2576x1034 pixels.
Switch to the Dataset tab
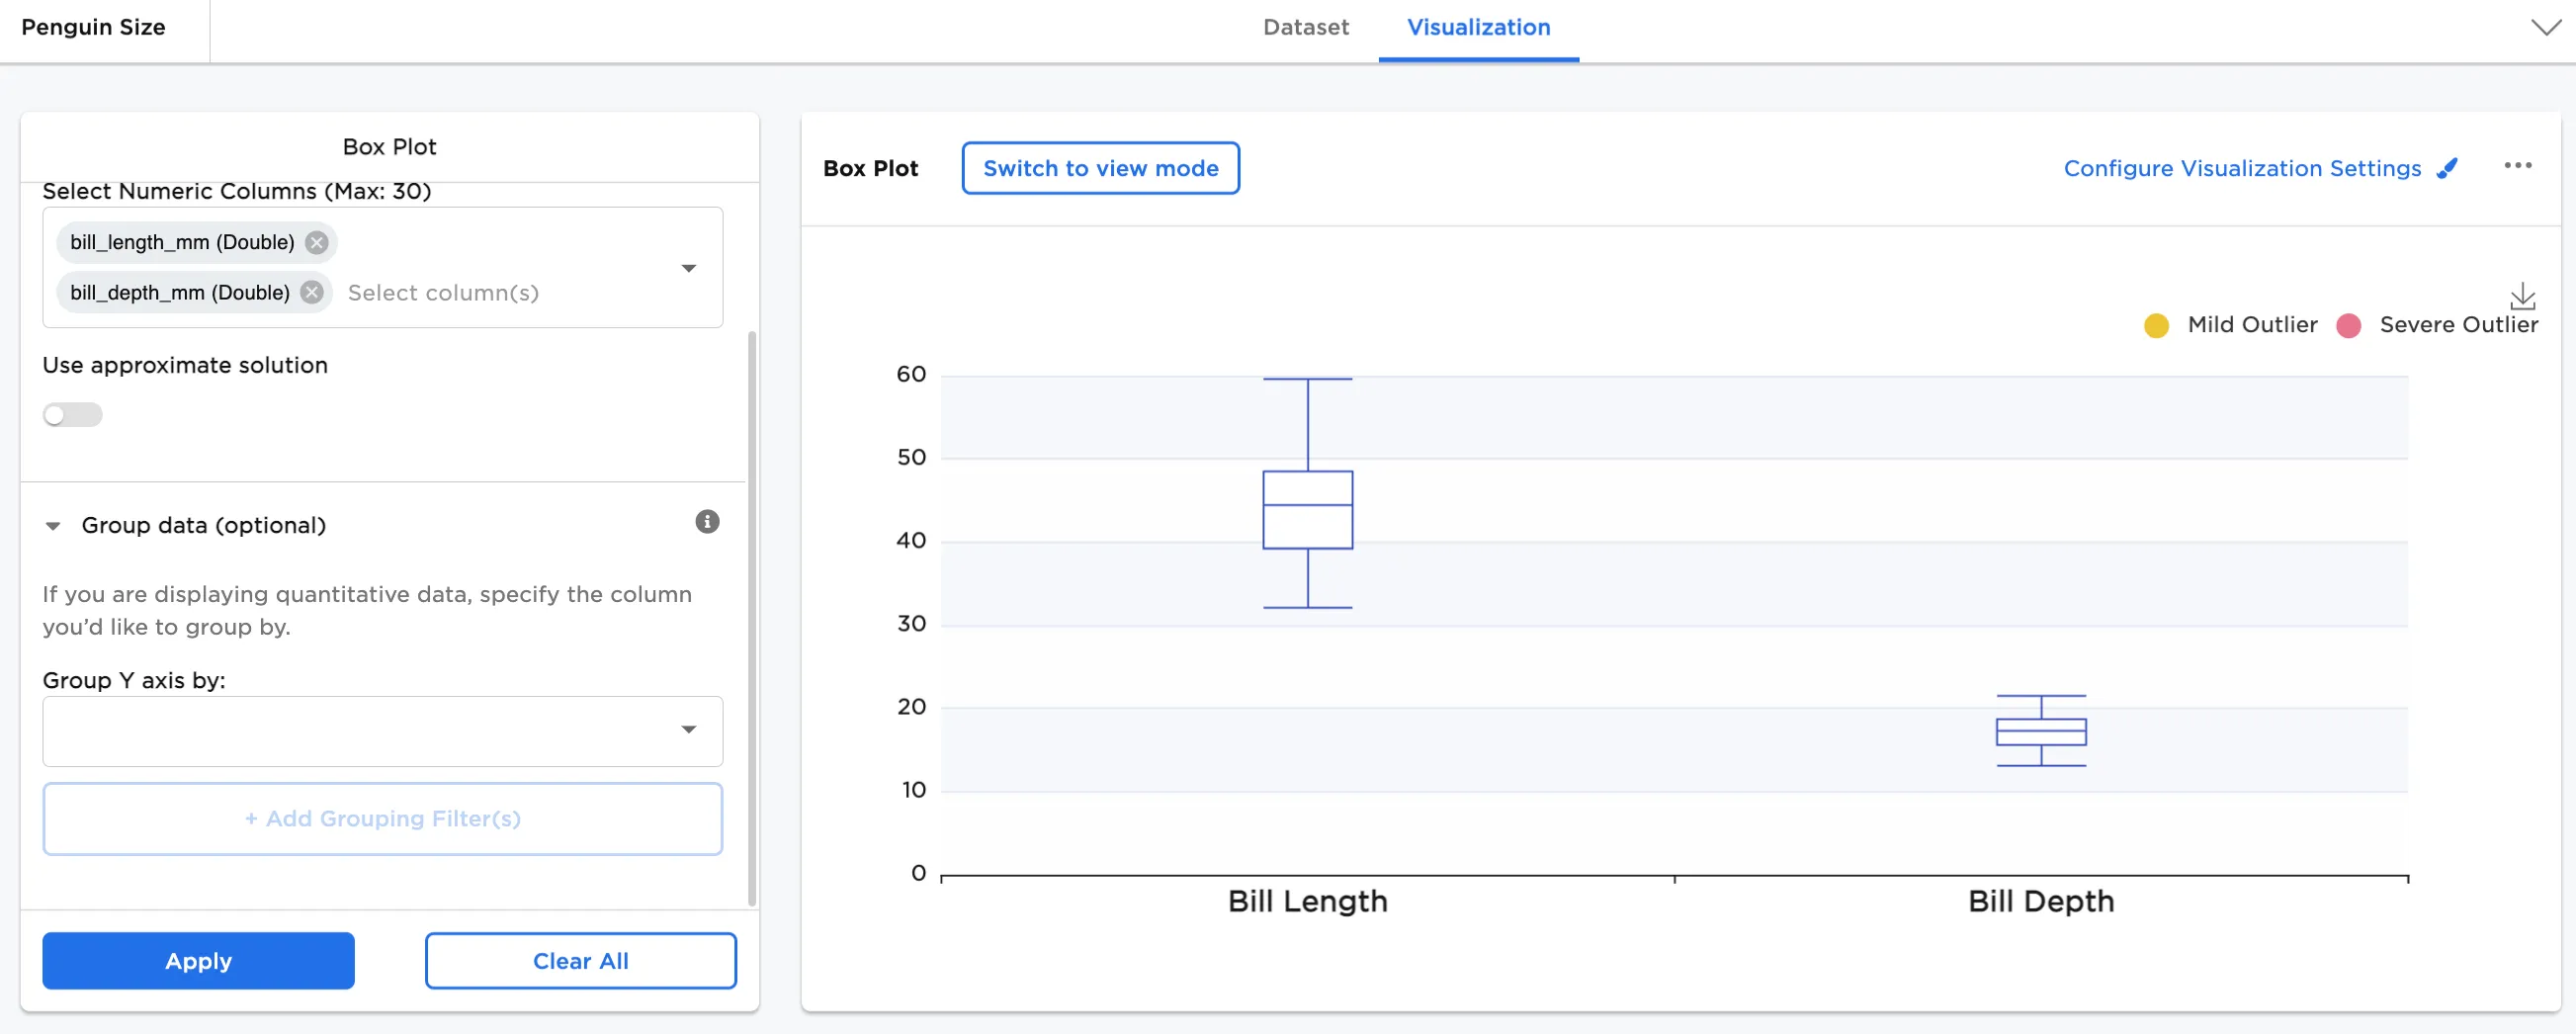1305,27
